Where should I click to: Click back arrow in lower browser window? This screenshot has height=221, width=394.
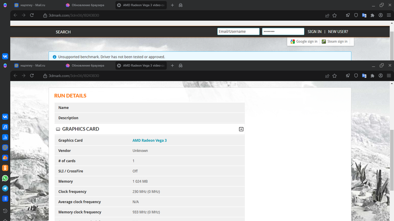point(15,75)
